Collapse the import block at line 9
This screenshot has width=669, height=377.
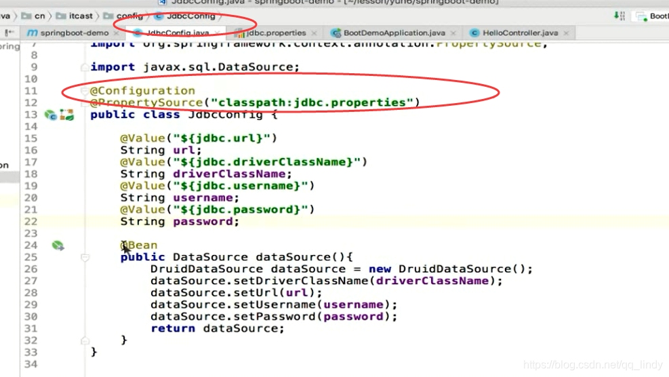point(85,67)
